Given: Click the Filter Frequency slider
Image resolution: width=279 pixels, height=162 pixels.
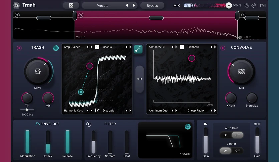Looking at the screenshot, I should coord(93,142).
